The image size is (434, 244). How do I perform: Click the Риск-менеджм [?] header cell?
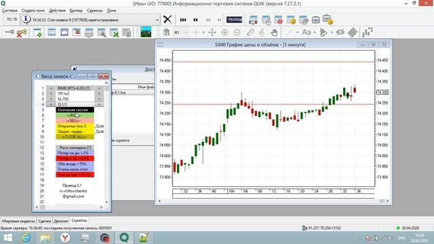(75, 148)
